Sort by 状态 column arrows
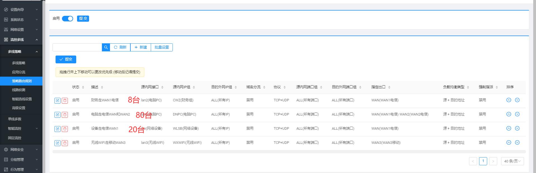This screenshot has width=536, height=173. [83, 87]
